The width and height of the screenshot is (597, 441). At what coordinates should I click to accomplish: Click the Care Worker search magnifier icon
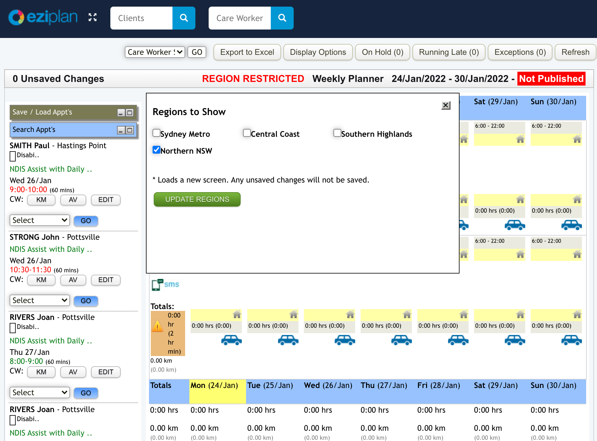point(282,18)
